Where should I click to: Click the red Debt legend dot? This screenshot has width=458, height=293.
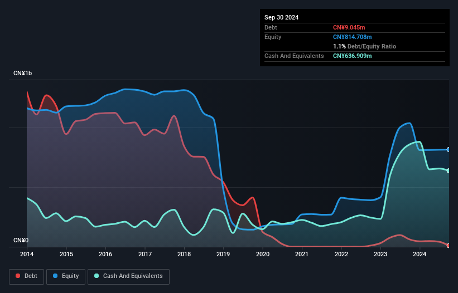pyautogui.click(x=18, y=276)
